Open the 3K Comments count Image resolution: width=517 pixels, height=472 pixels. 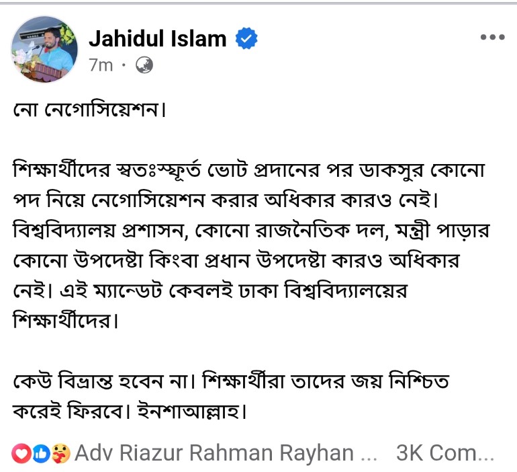pyautogui.click(x=445, y=453)
